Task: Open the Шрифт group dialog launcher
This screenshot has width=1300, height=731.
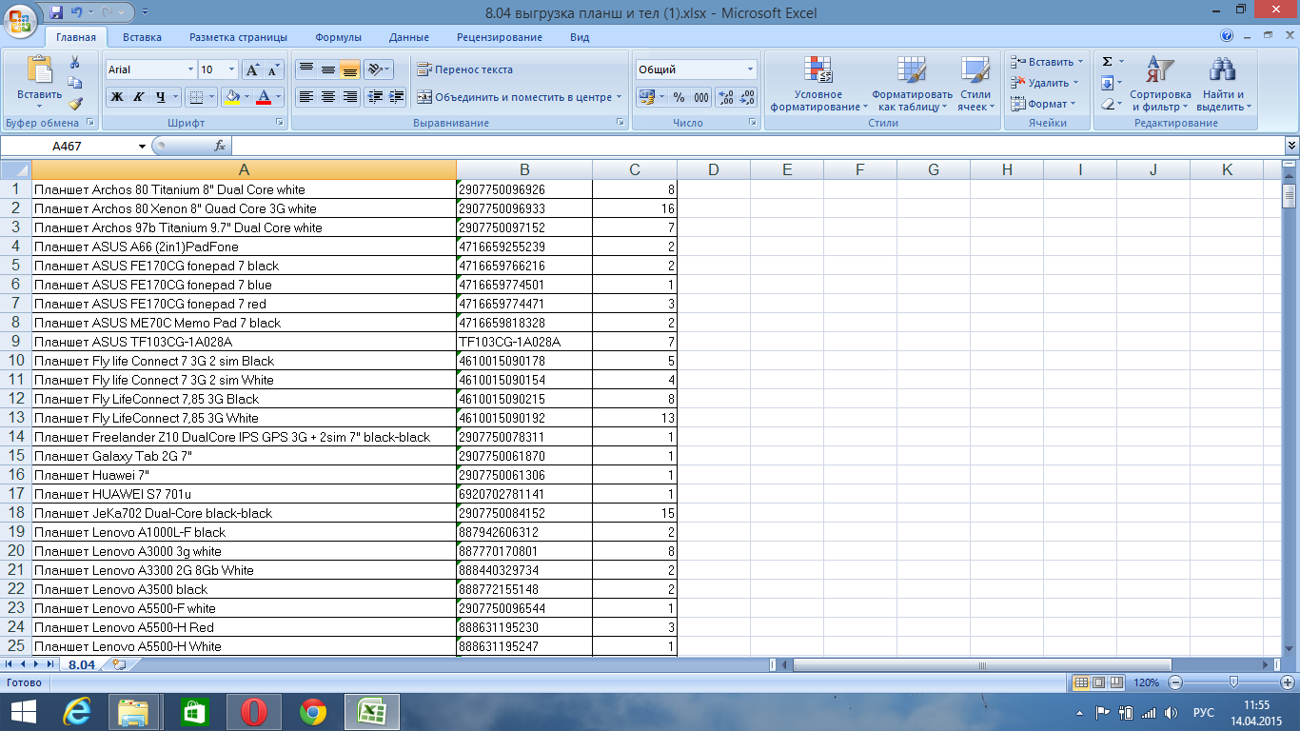Action: pyautogui.click(x=280, y=123)
